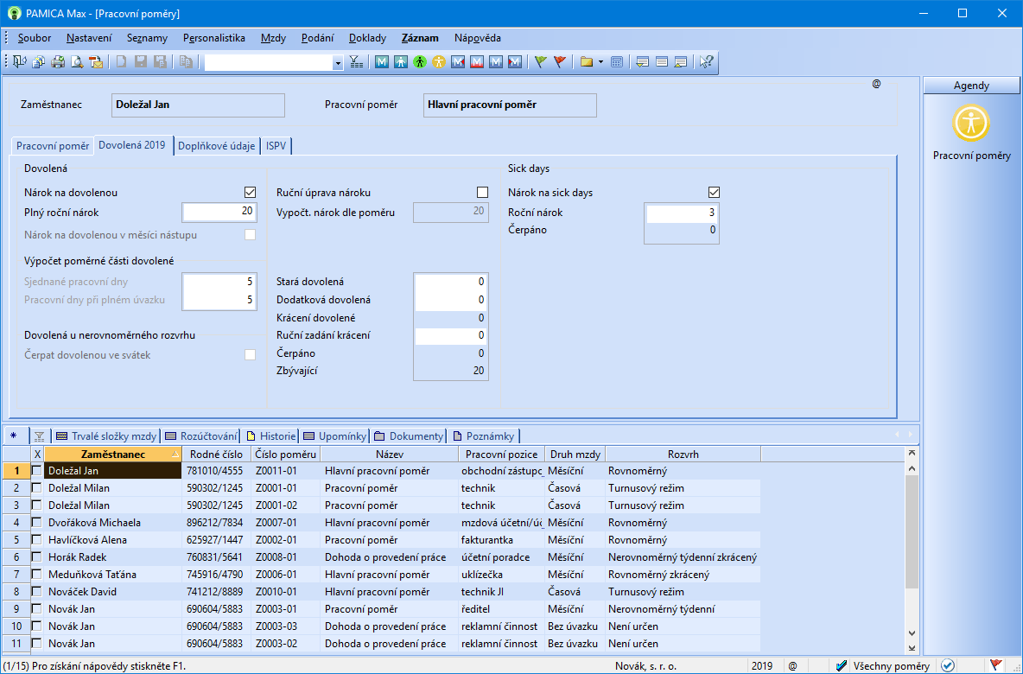The width and height of the screenshot is (1023, 674).
Task: Click the Zaměstnanec column sort header
Action: click(112, 454)
